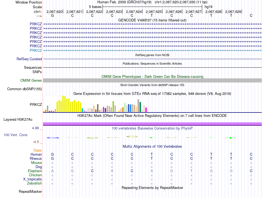Click the magenta bar in the GTEx chart
Screen dimensions: 262x198
146,110
